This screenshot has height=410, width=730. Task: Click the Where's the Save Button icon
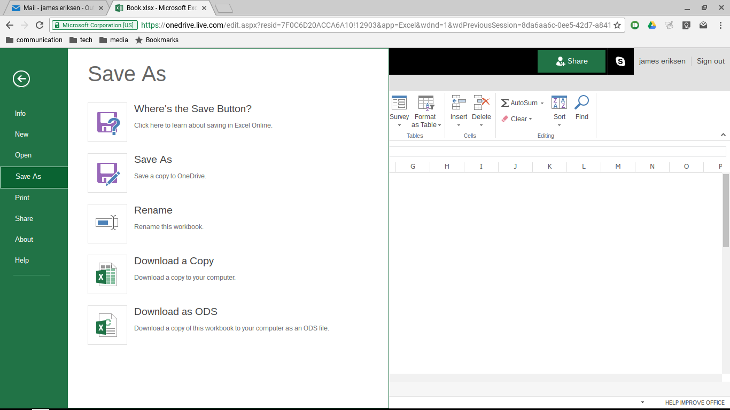tap(107, 122)
